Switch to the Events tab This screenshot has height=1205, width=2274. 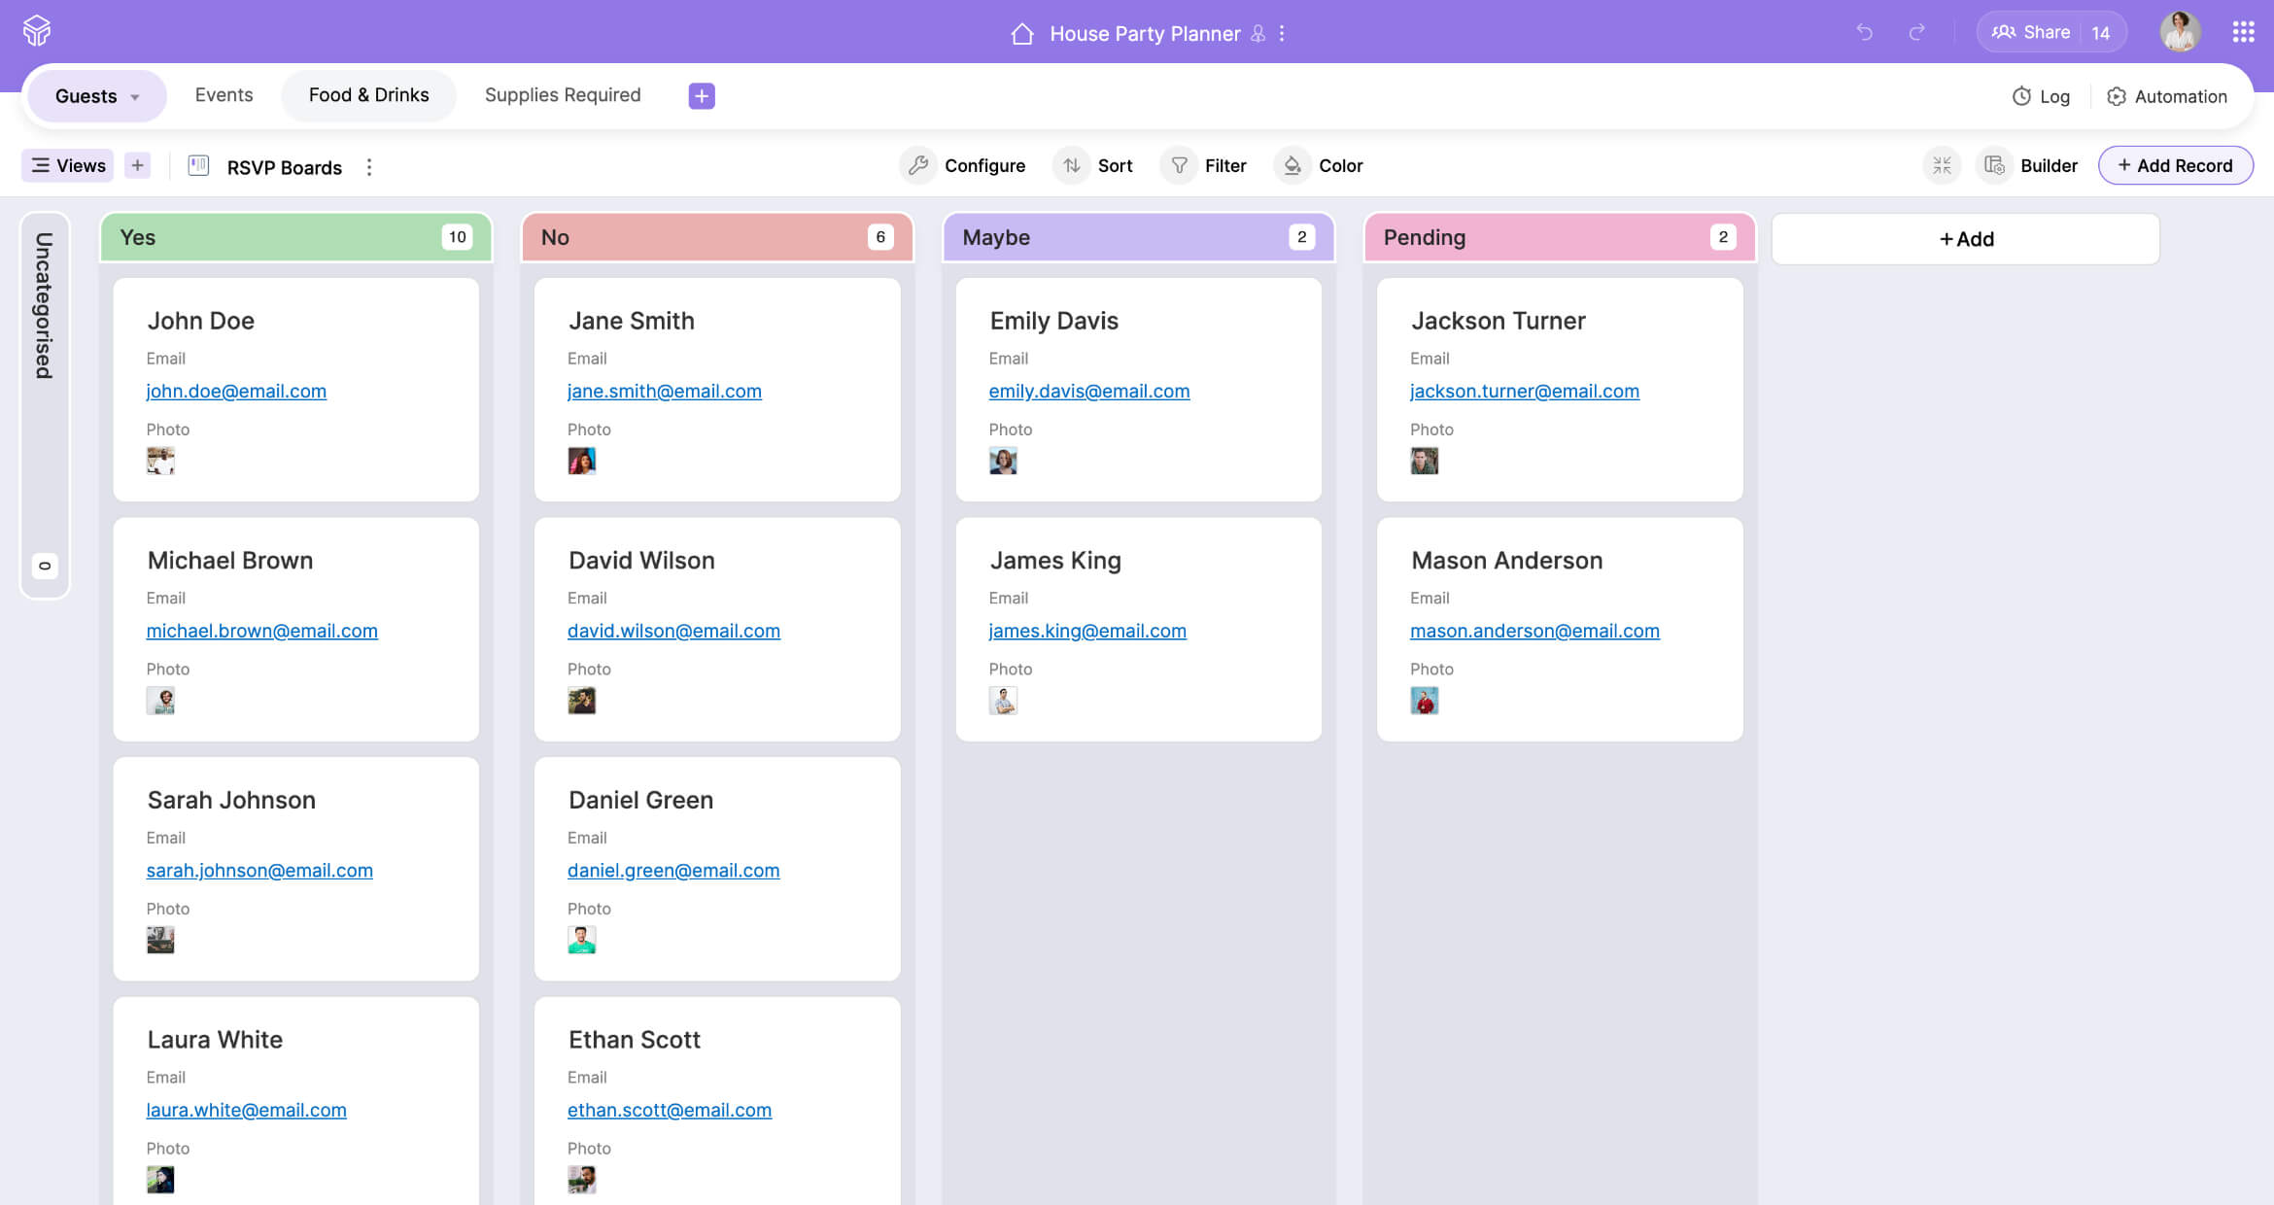coord(224,95)
